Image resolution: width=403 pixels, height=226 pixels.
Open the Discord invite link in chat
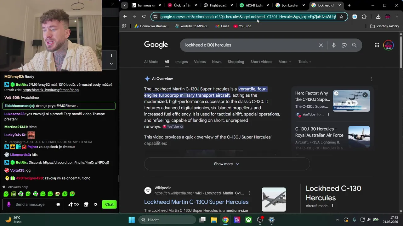[76, 163]
